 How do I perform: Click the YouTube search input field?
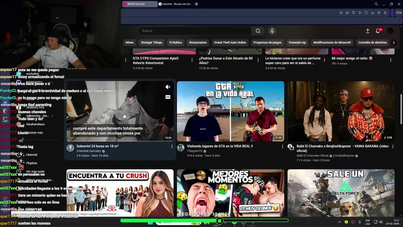tap(195, 31)
